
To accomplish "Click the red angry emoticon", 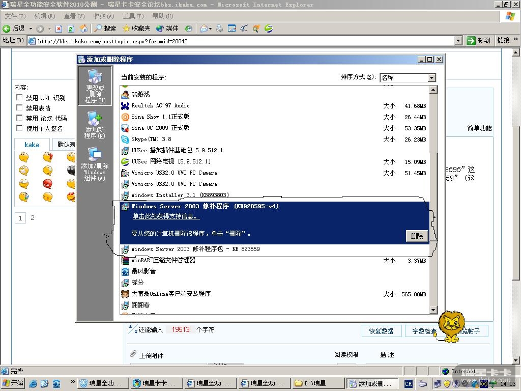I will (47, 183).
